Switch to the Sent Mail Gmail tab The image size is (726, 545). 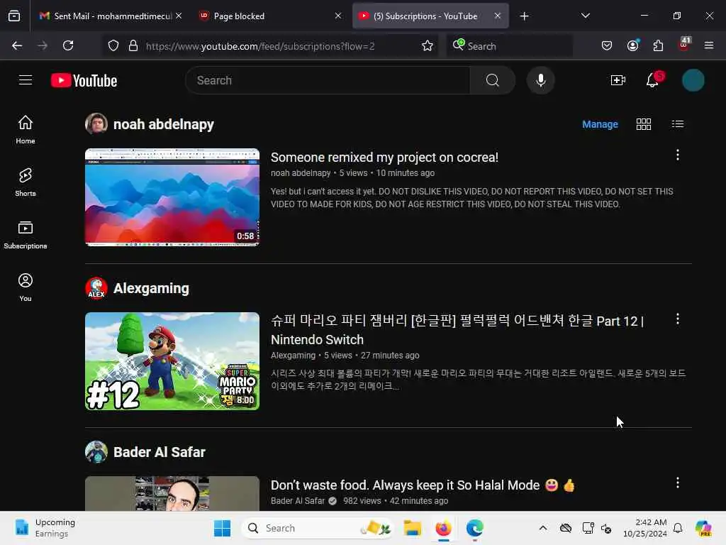(110, 16)
